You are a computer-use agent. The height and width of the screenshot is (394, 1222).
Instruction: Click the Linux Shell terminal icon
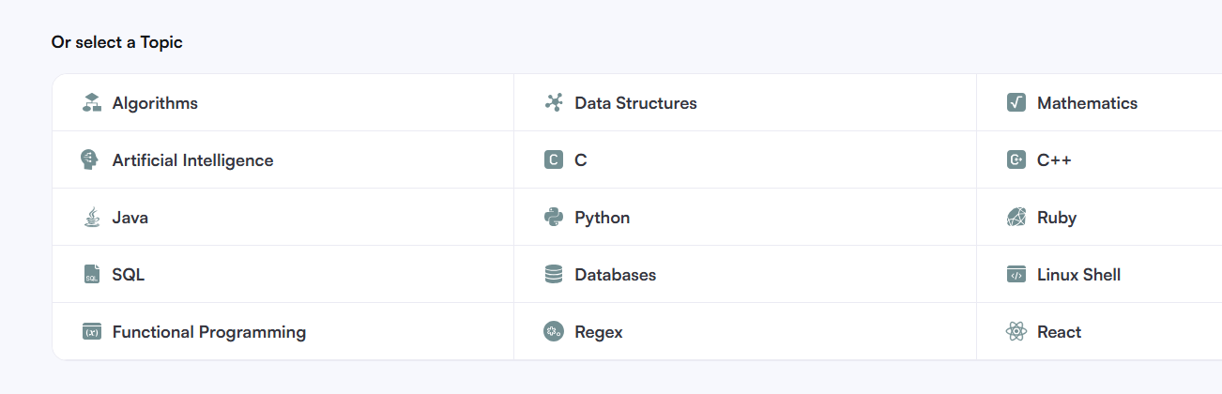1016,275
